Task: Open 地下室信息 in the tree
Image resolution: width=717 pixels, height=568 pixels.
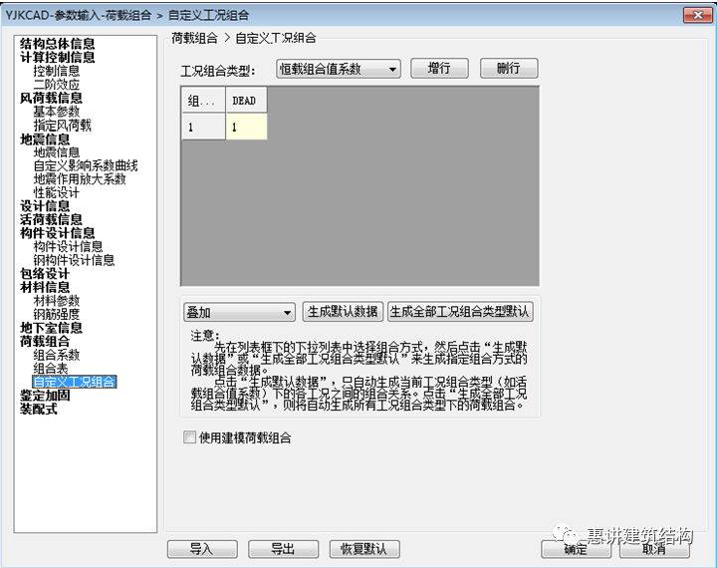Action: pos(51,328)
